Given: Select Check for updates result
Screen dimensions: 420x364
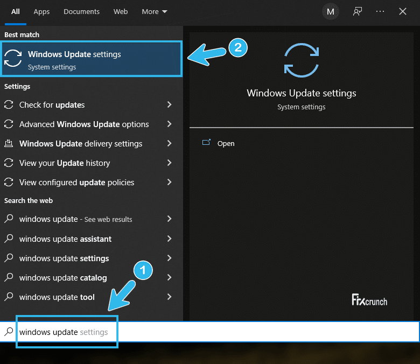Looking at the screenshot, I should coord(92,104).
